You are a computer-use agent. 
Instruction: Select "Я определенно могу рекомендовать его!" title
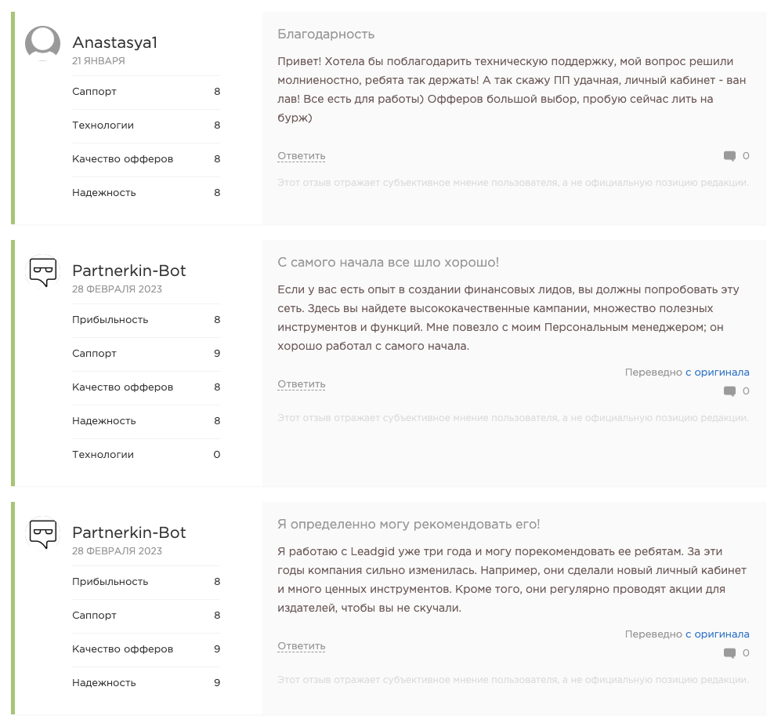pos(408,524)
